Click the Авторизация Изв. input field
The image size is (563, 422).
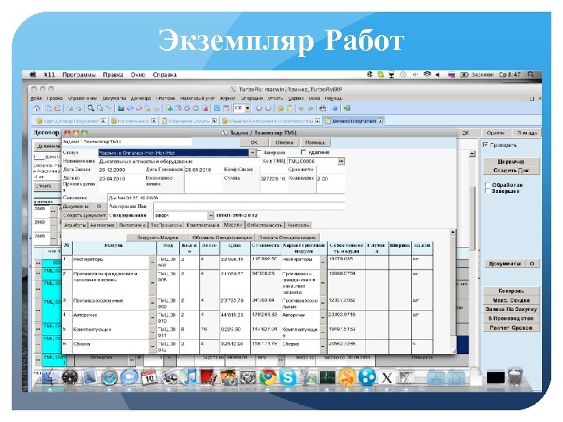click(x=249, y=206)
